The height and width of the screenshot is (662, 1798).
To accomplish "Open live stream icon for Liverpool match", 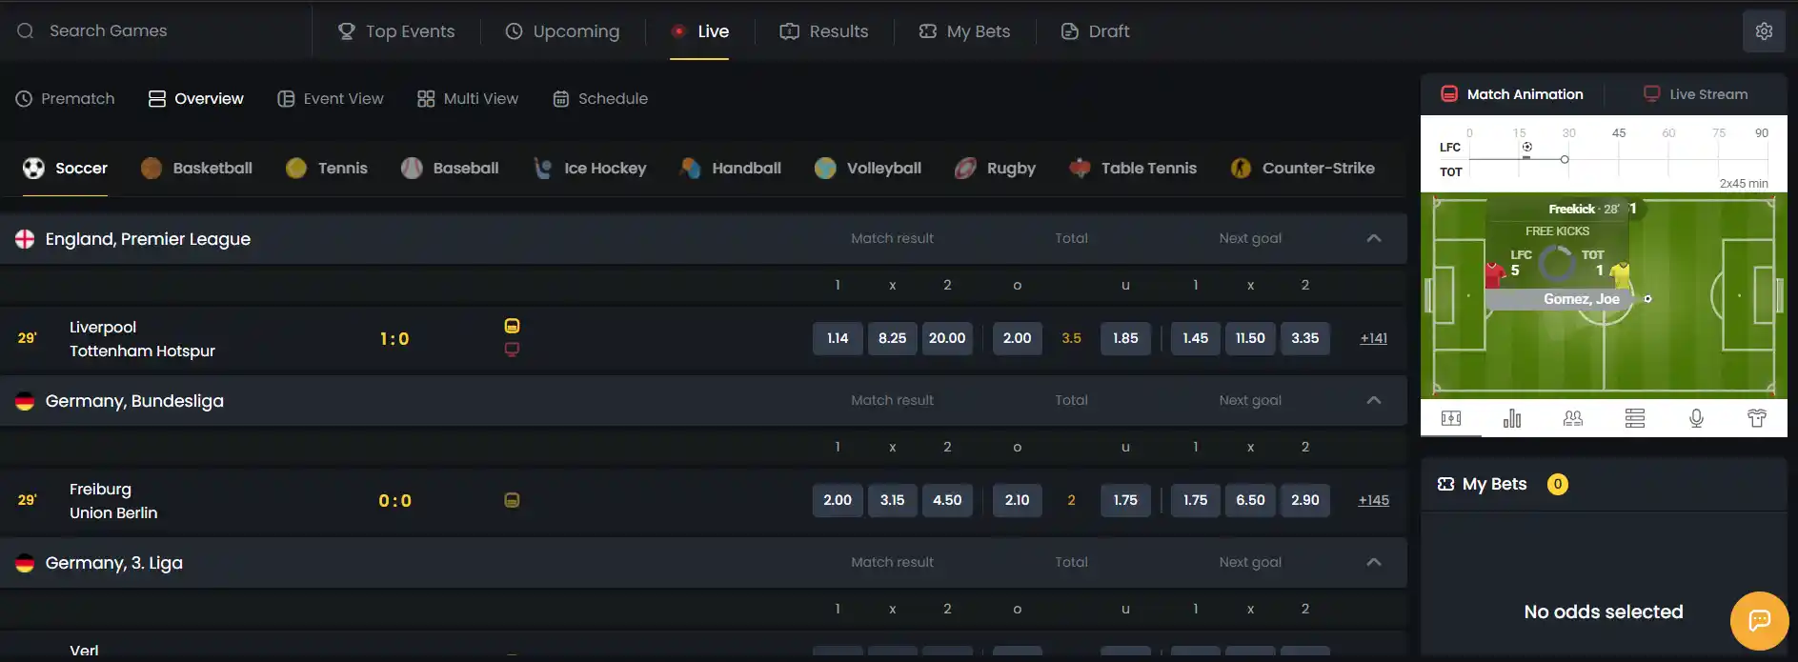I will pyautogui.click(x=512, y=350).
